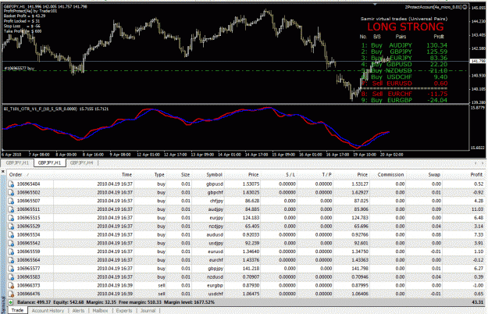Click sell order icon for 106966476 usdchf
This screenshot has height=314, width=488.
click(11, 294)
